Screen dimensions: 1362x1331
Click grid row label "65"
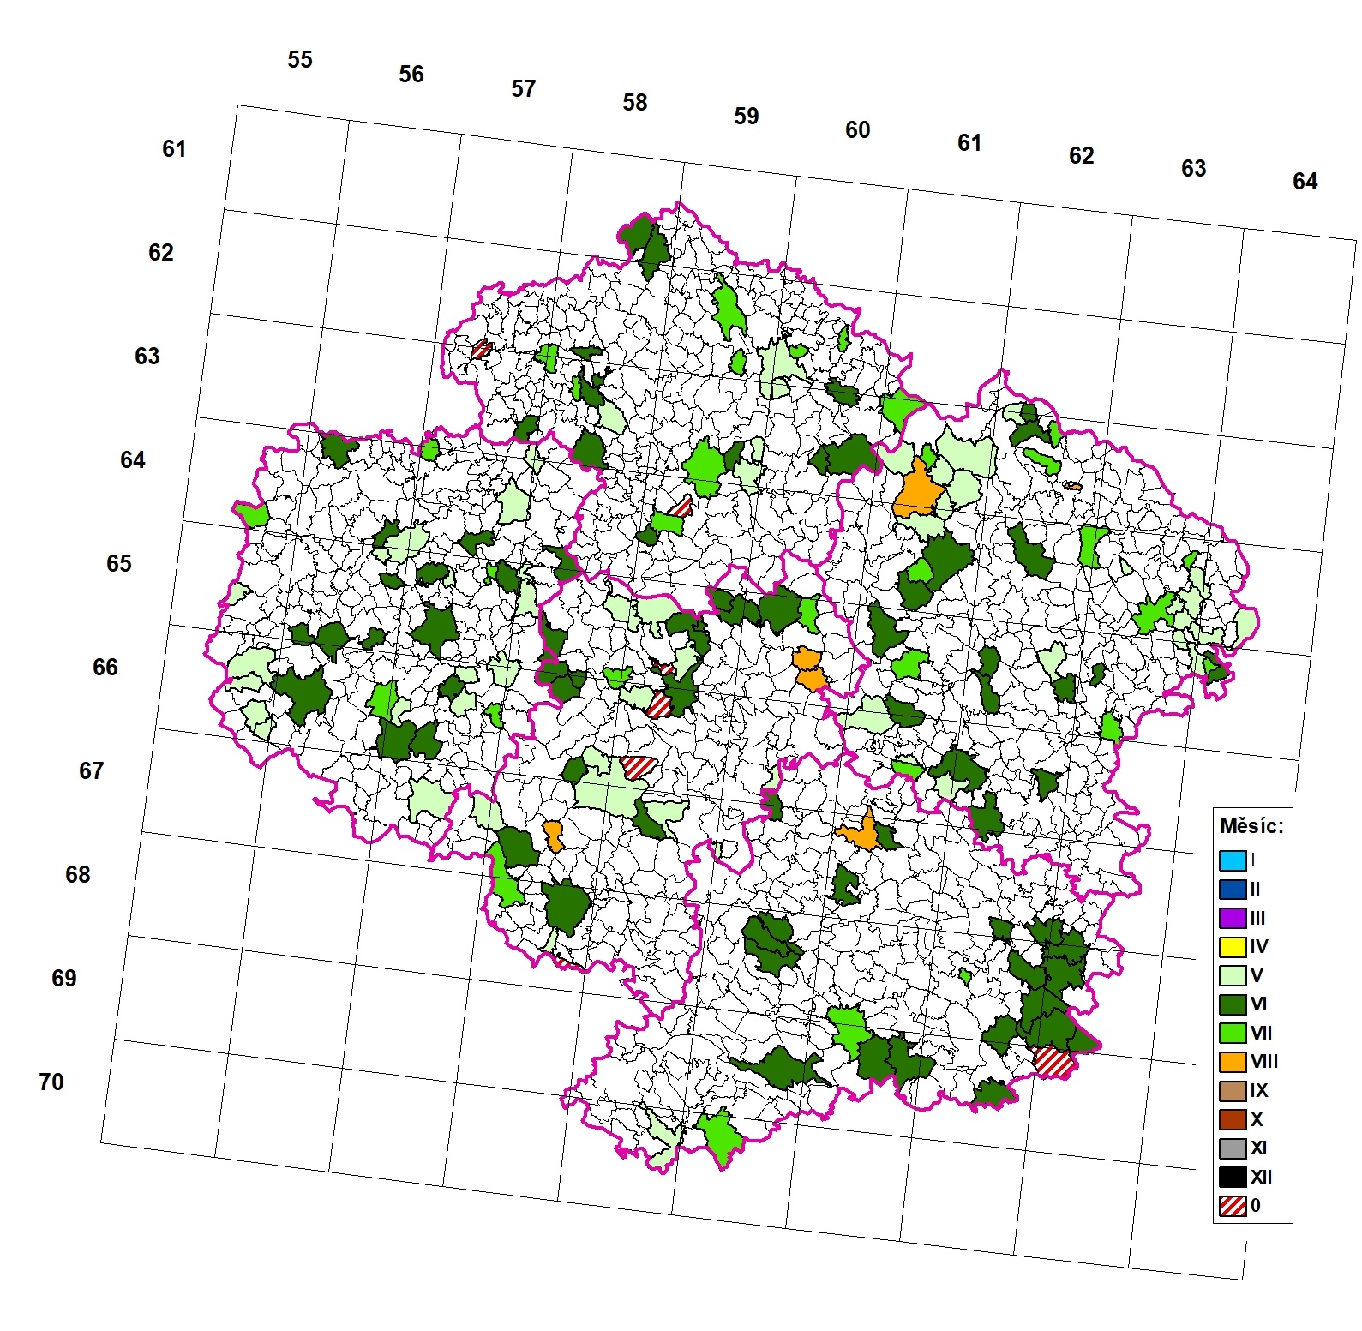click(x=119, y=564)
